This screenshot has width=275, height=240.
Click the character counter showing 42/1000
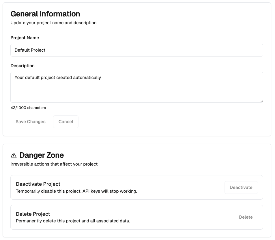pos(28,108)
